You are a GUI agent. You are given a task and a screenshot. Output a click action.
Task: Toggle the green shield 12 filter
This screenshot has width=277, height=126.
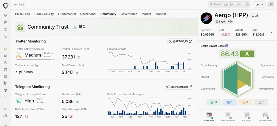point(213,102)
